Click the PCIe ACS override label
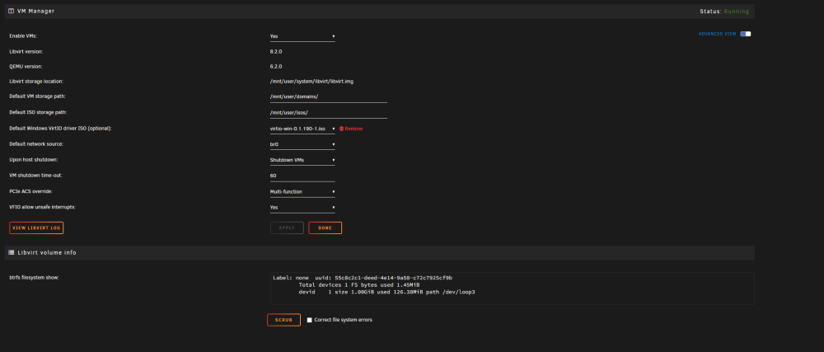Image resolution: width=824 pixels, height=352 pixels. click(x=30, y=192)
